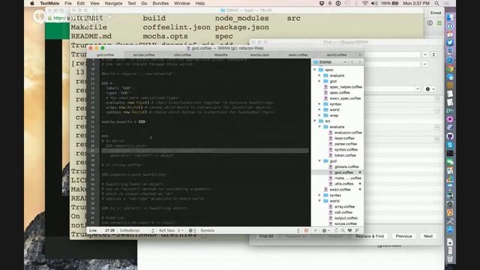
Task: Click Previous in Find window
Action: (x=403, y=236)
